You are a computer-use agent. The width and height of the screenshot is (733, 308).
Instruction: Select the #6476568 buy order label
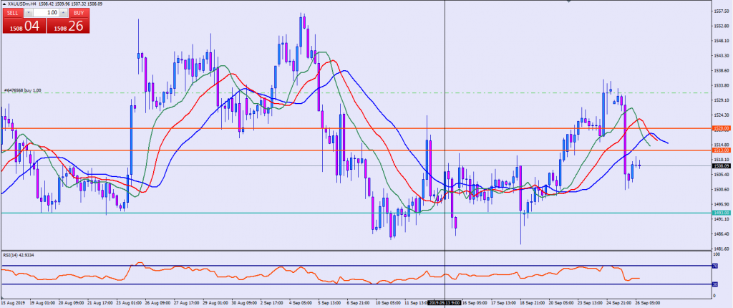23,90
